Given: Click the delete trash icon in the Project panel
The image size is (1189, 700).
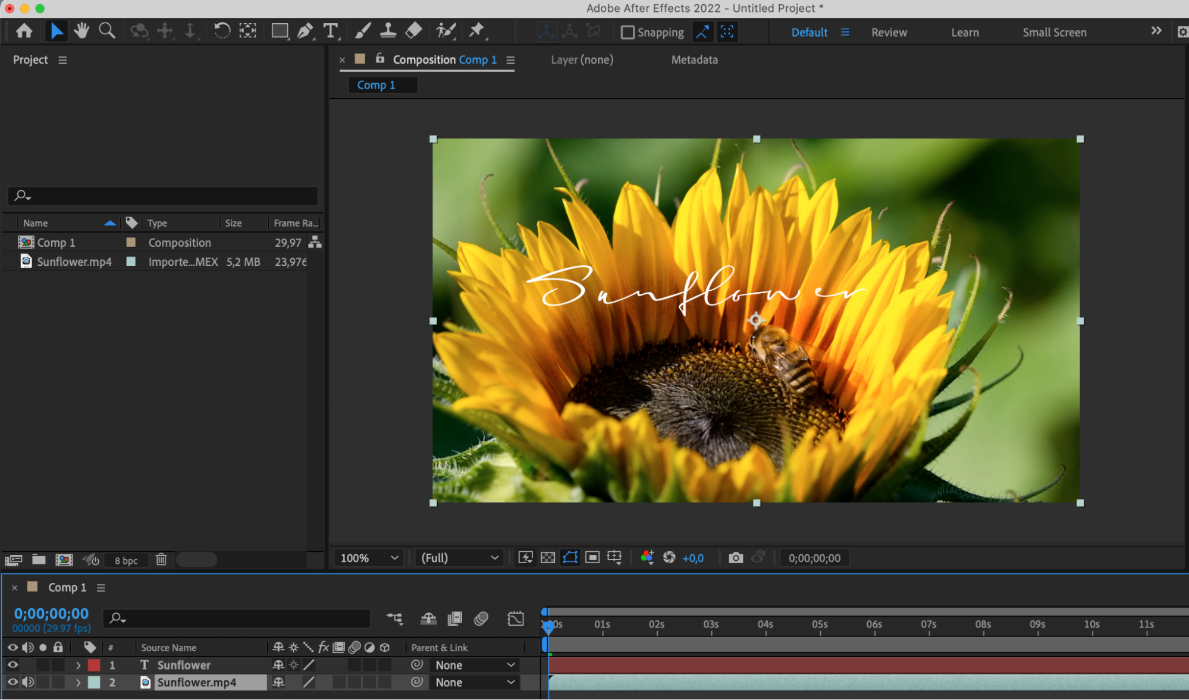Looking at the screenshot, I should pos(161,560).
